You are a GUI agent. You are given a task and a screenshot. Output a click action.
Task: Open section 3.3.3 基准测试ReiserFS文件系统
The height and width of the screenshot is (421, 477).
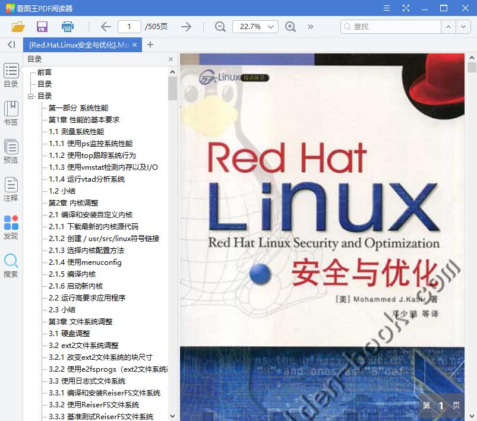click(101, 416)
